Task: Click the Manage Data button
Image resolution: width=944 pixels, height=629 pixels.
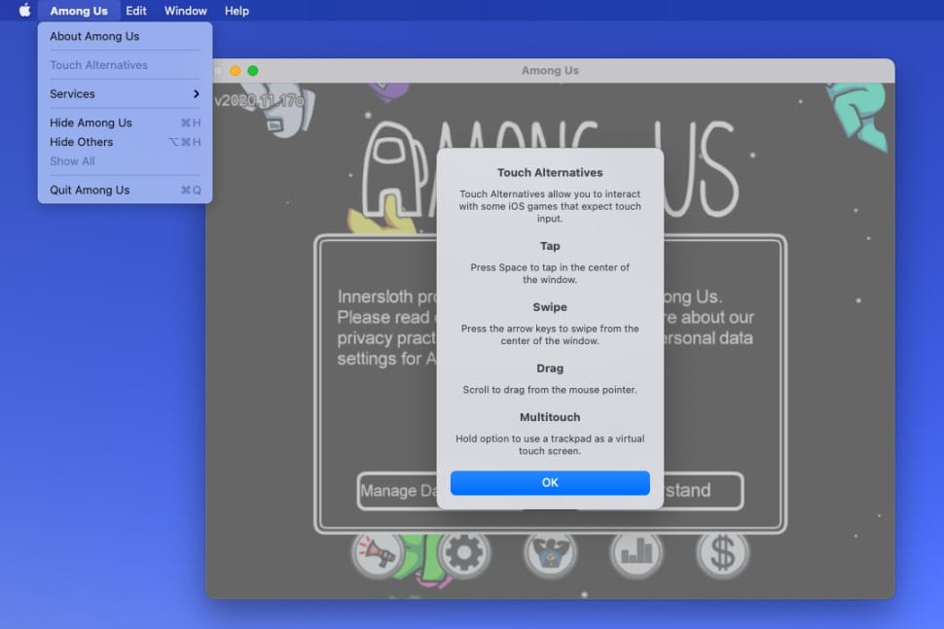Action: click(x=399, y=491)
